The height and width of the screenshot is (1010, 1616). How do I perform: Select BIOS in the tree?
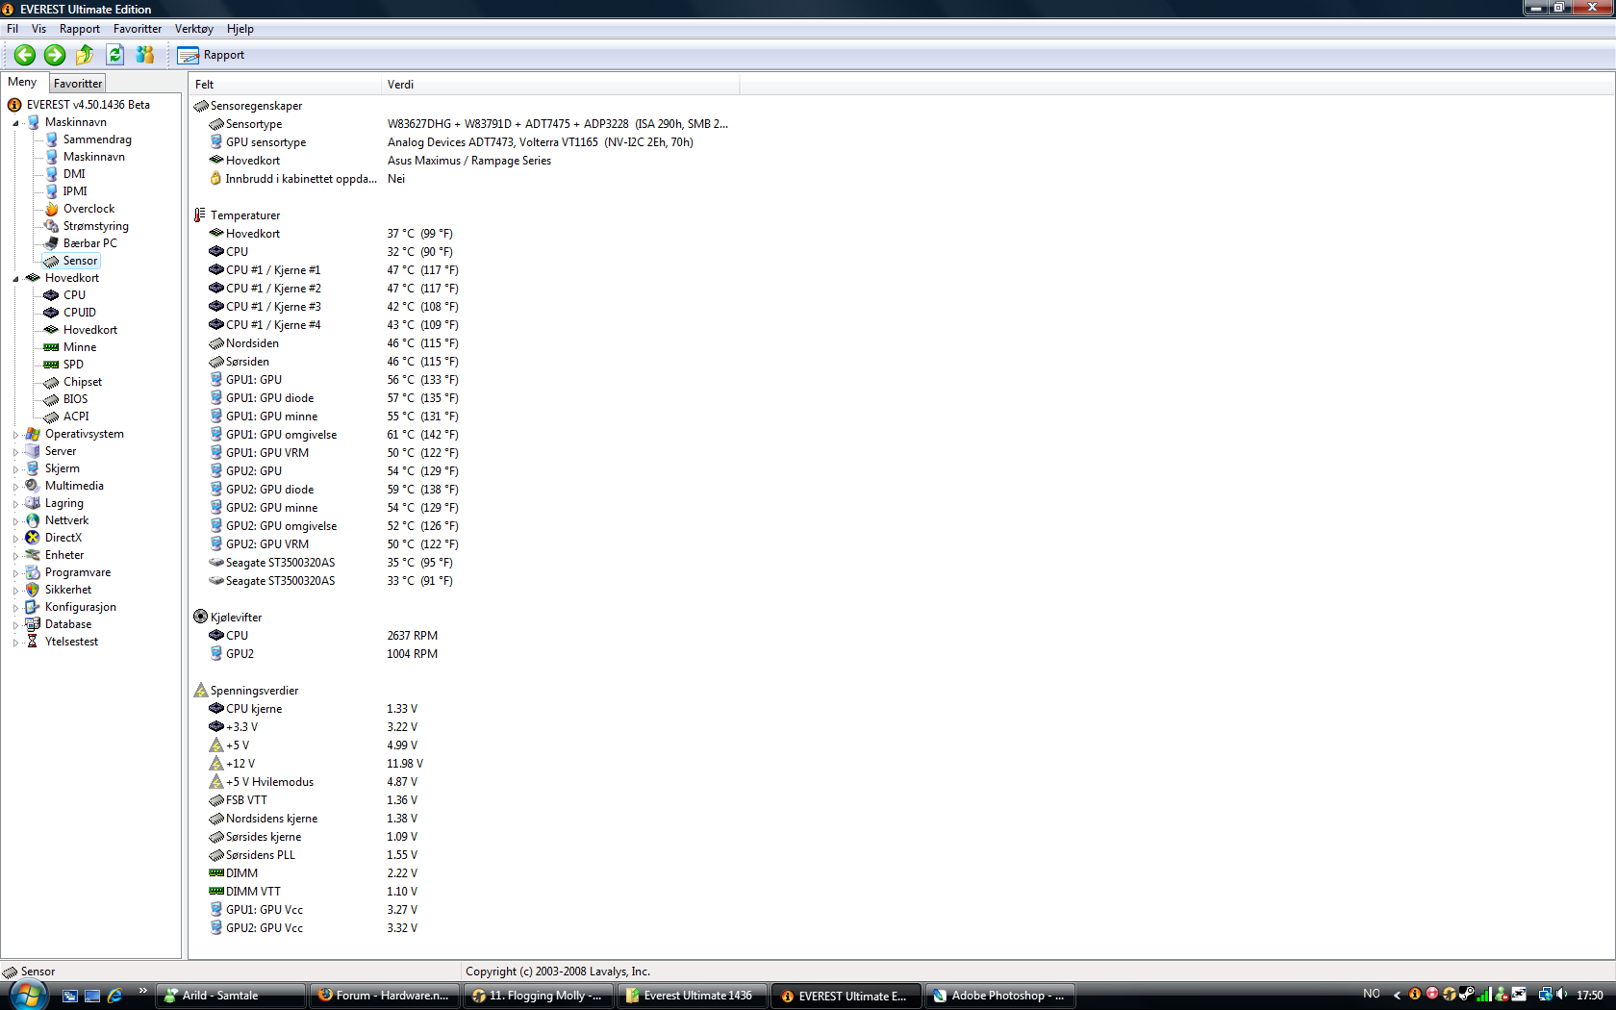pos(75,399)
